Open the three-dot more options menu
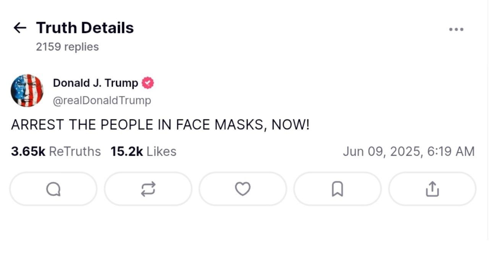Screen dimensions: 489x274 click(456, 29)
